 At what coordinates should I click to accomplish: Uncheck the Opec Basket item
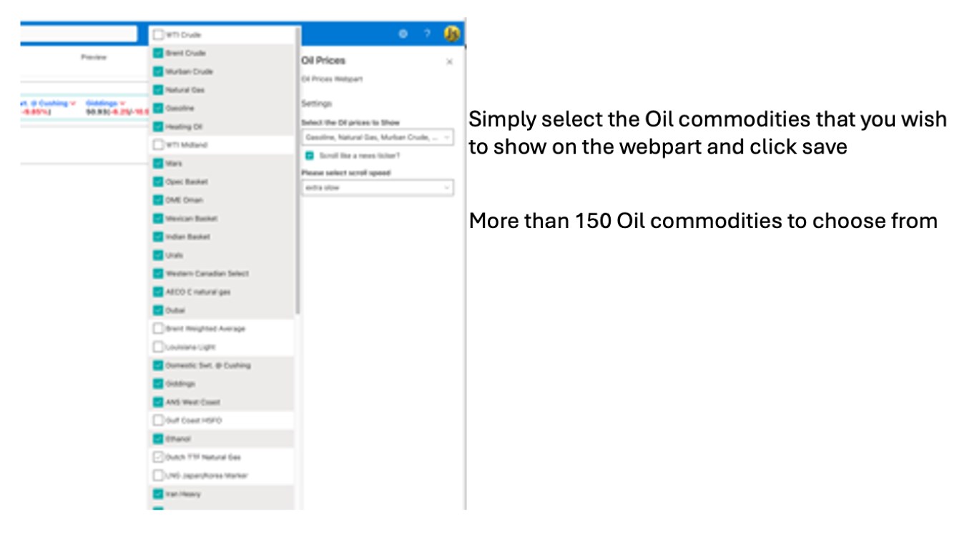(158, 182)
